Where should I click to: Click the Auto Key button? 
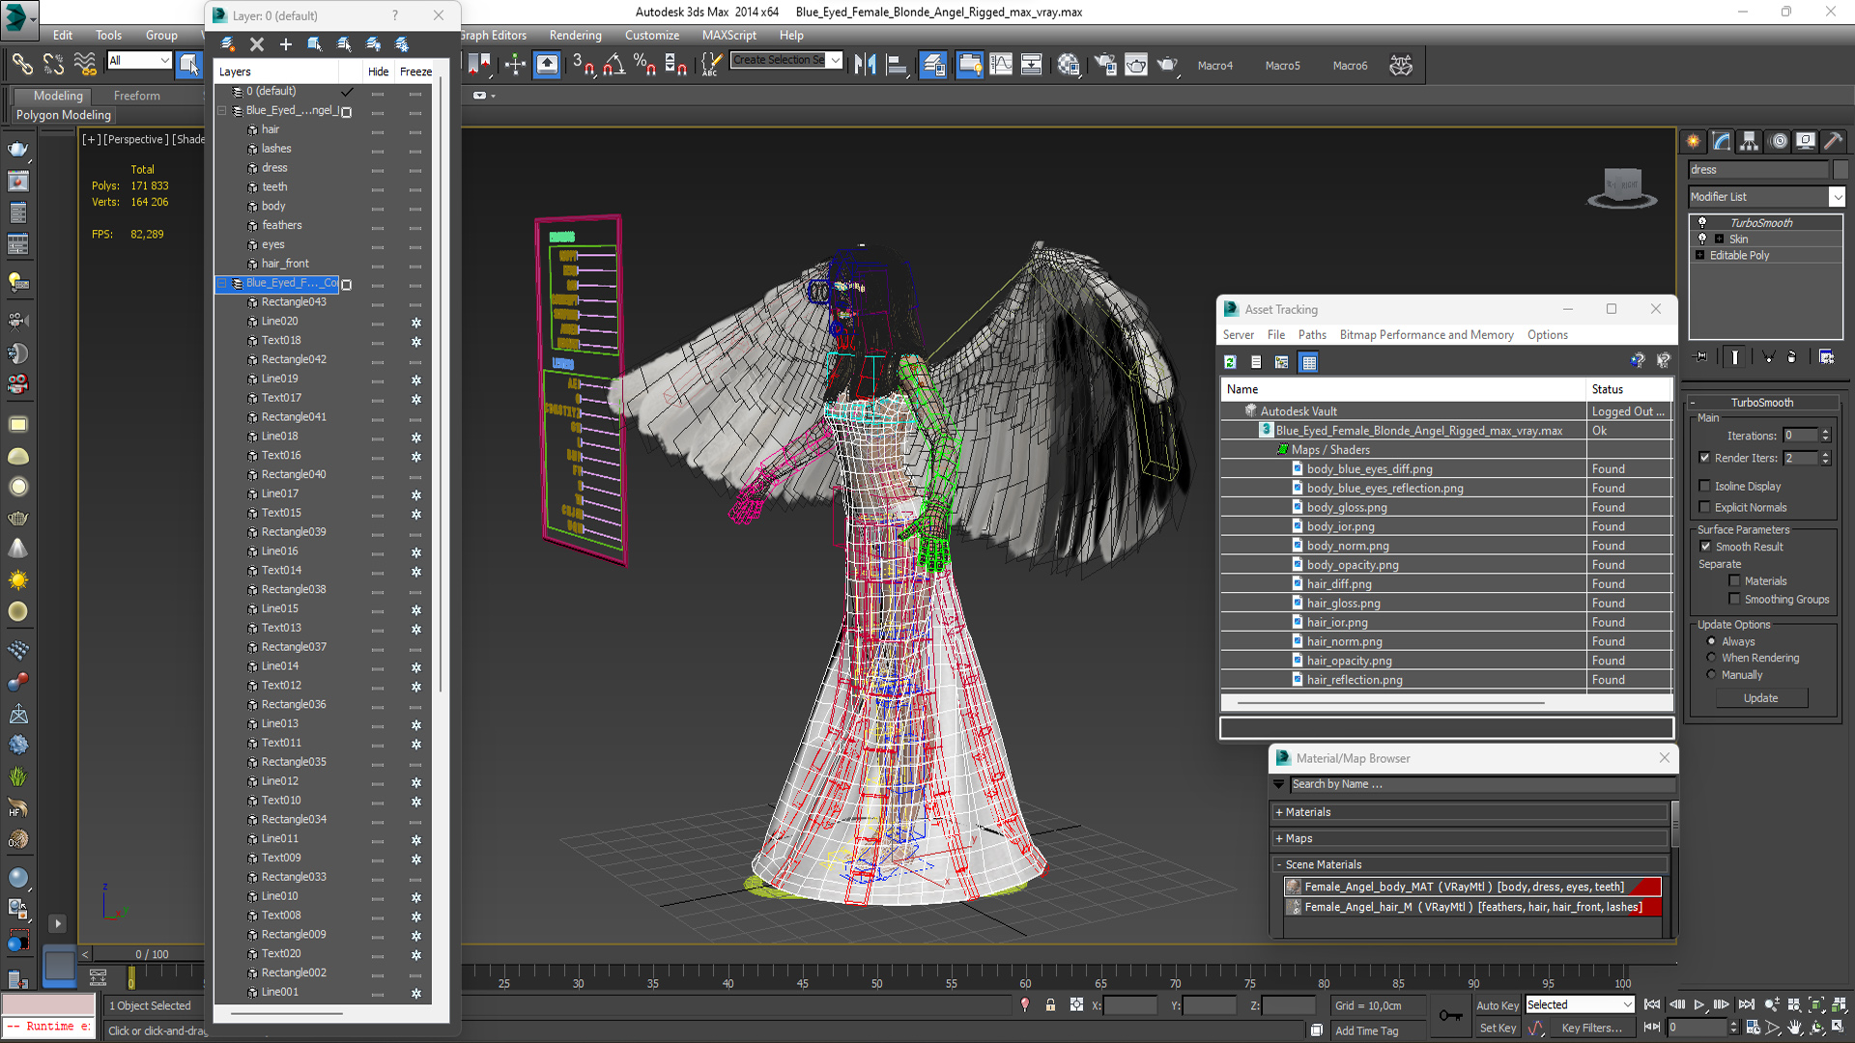click(x=1497, y=1005)
